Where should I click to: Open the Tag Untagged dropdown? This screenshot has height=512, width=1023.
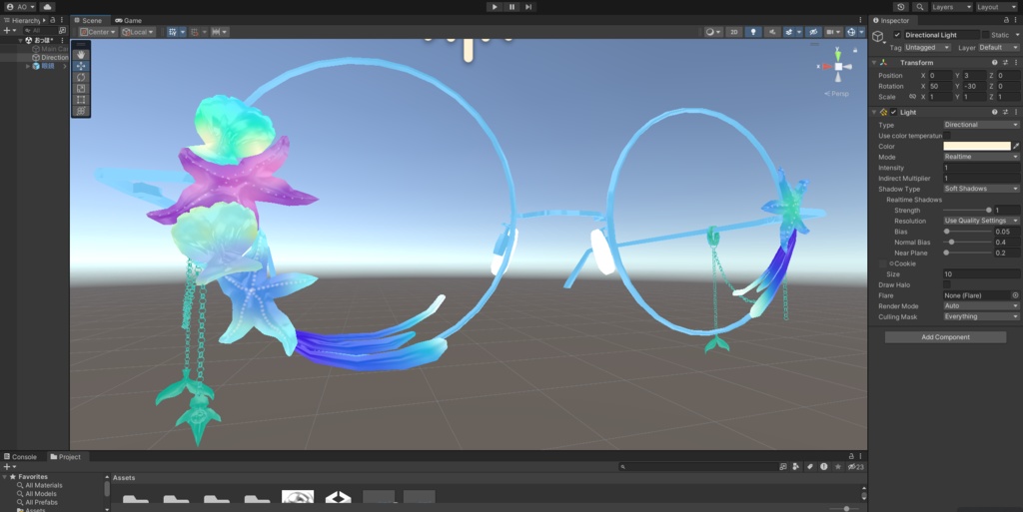pyautogui.click(x=926, y=48)
